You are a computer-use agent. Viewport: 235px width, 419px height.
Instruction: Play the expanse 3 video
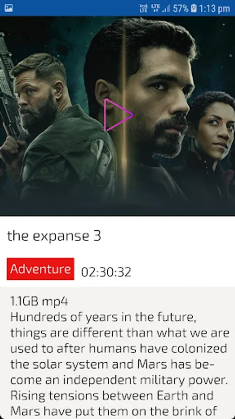pos(118,115)
